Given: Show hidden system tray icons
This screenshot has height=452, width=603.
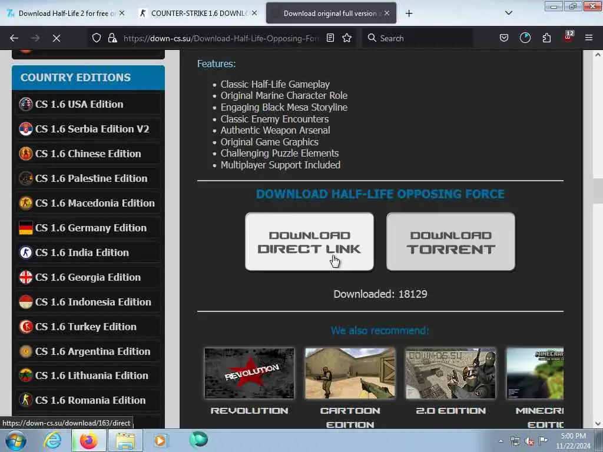Looking at the screenshot, I should tap(501, 441).
